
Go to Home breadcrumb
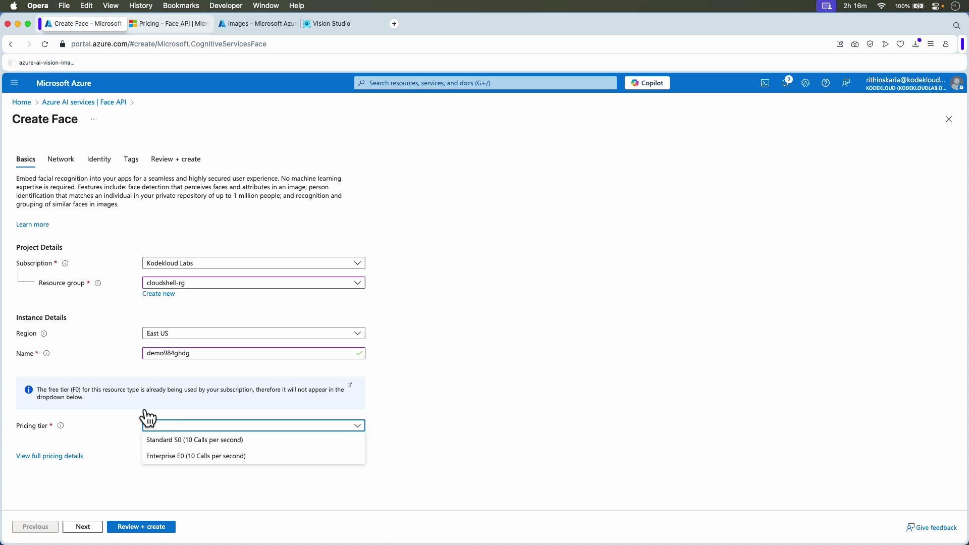[22, 102]
